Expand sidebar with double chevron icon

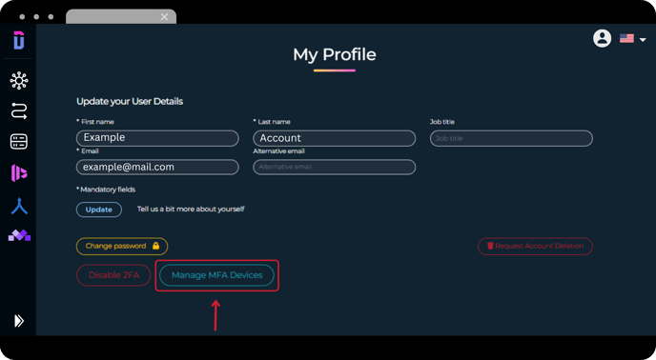coord(19,321)
